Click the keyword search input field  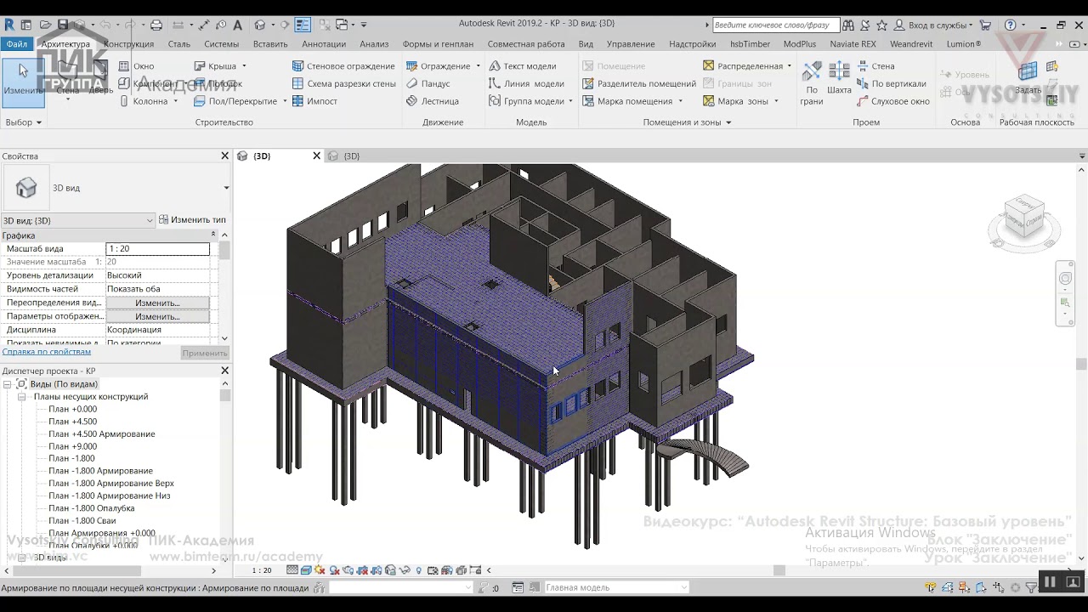[x=775, y=25]
